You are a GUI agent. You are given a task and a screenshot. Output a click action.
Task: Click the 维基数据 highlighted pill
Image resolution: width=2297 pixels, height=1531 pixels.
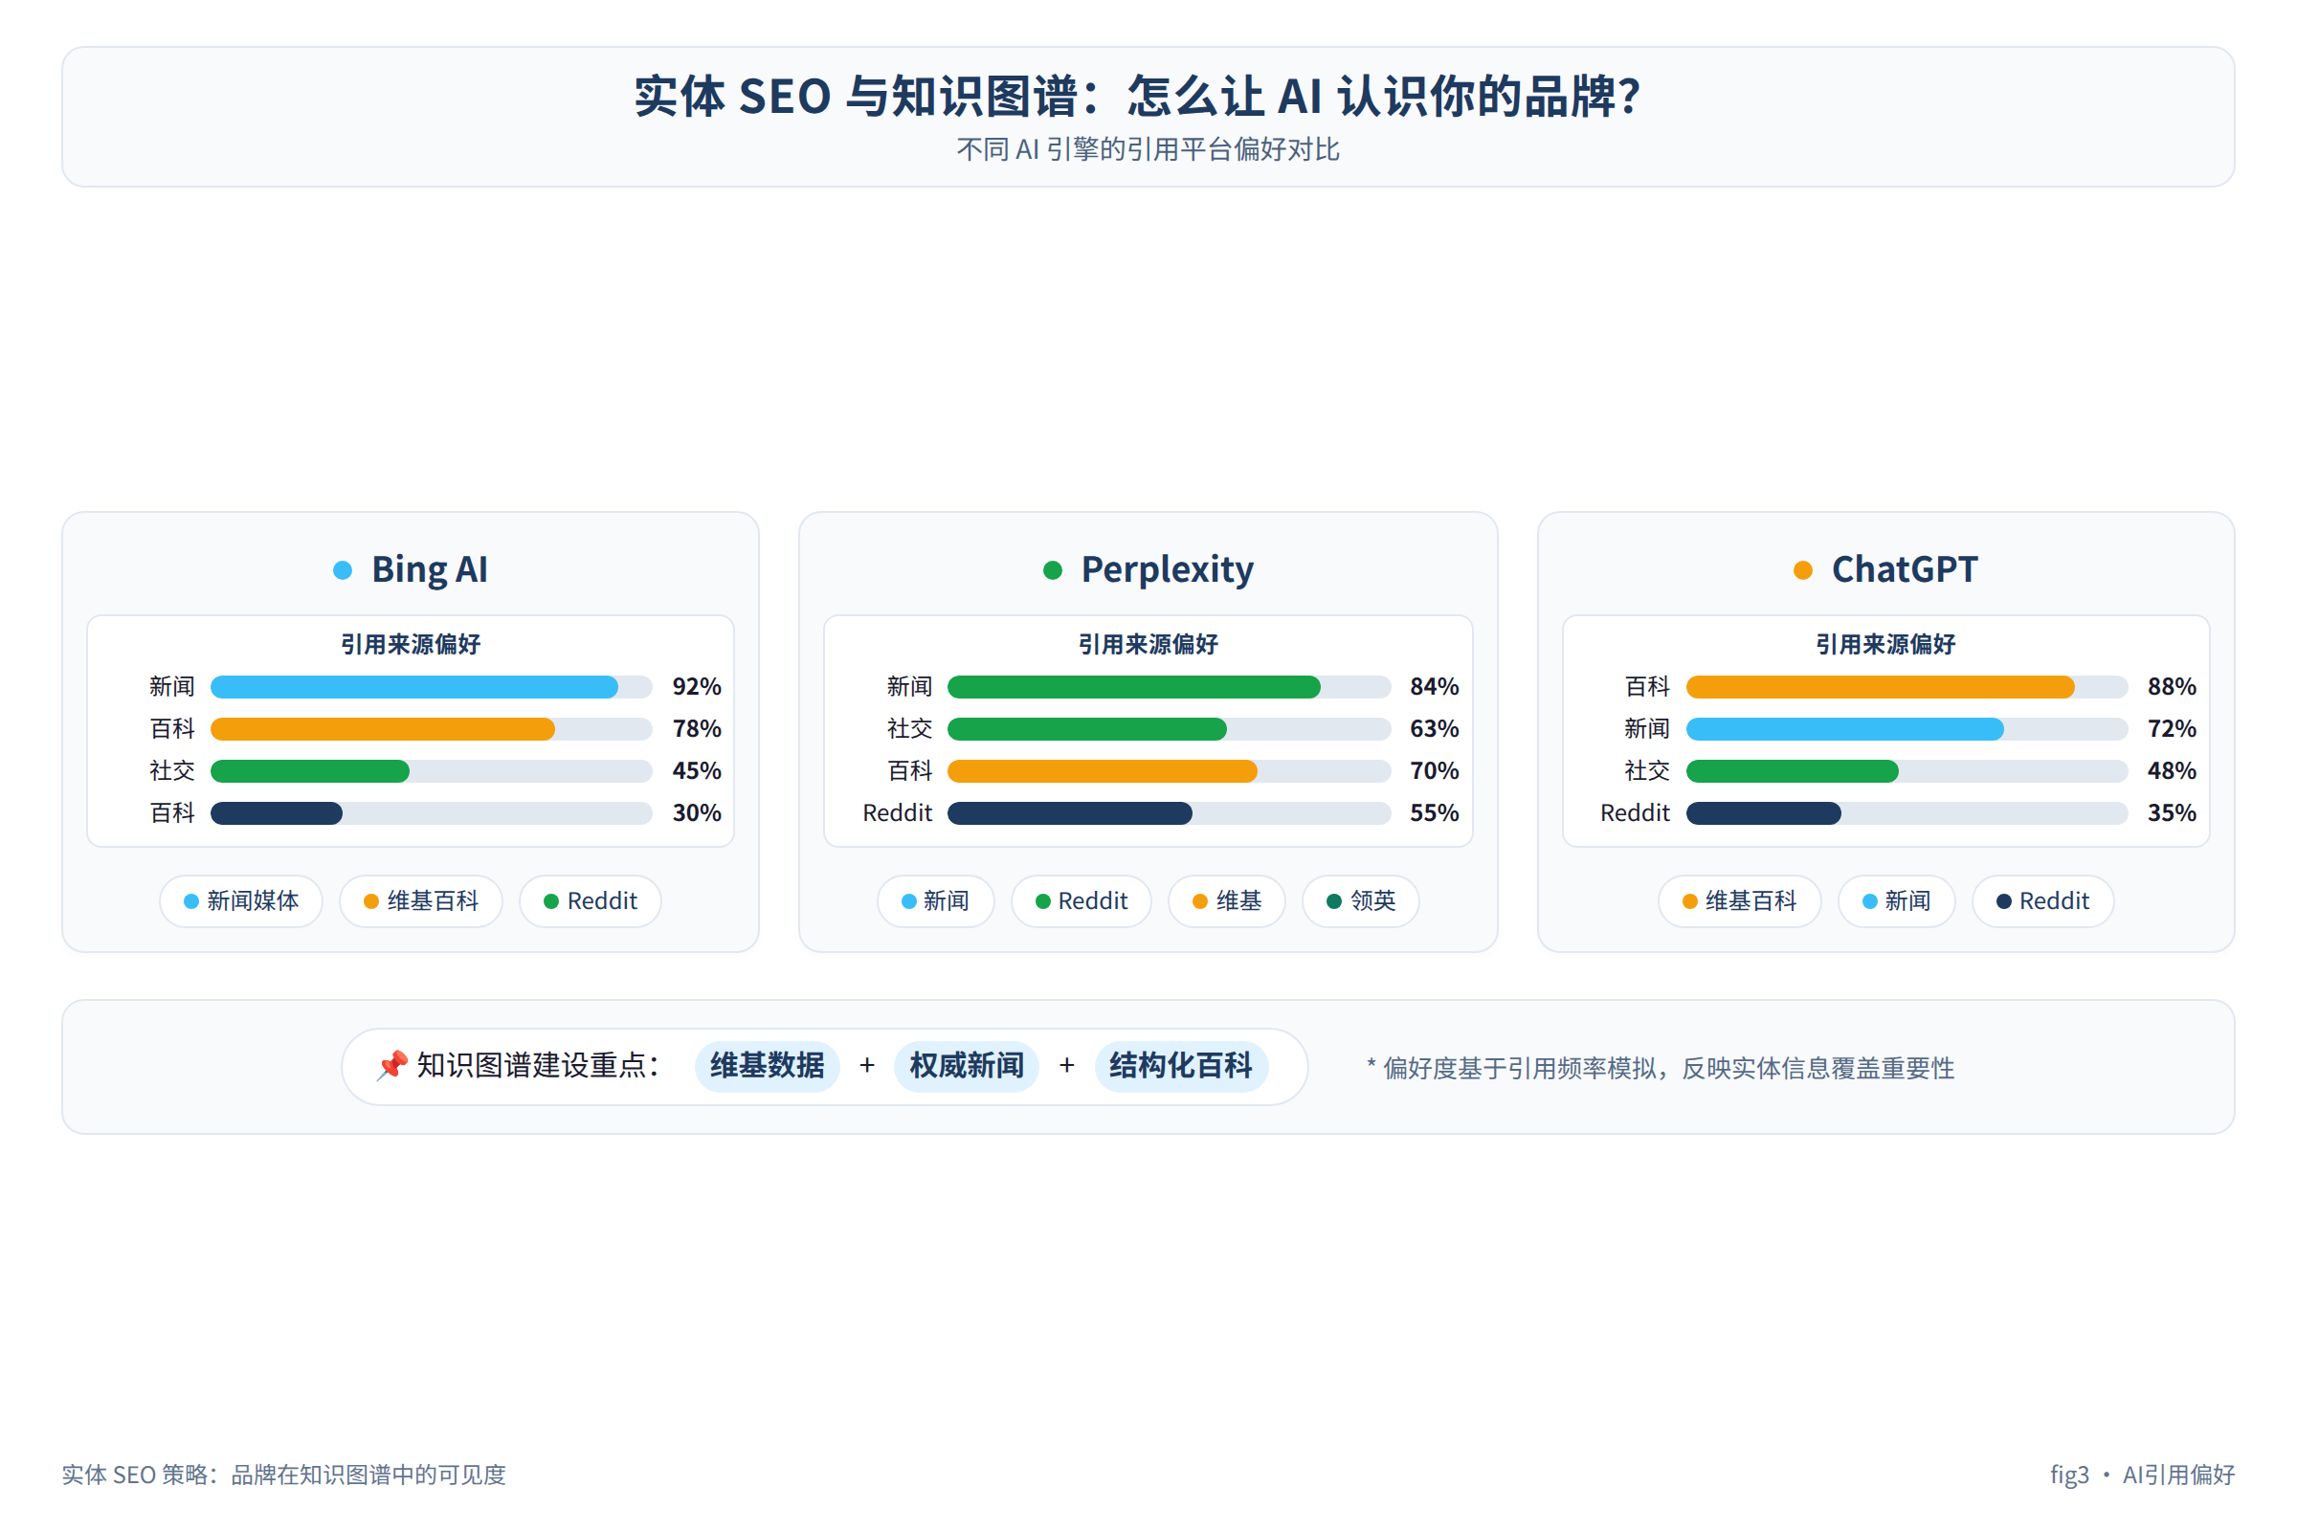pos(768,1066)
